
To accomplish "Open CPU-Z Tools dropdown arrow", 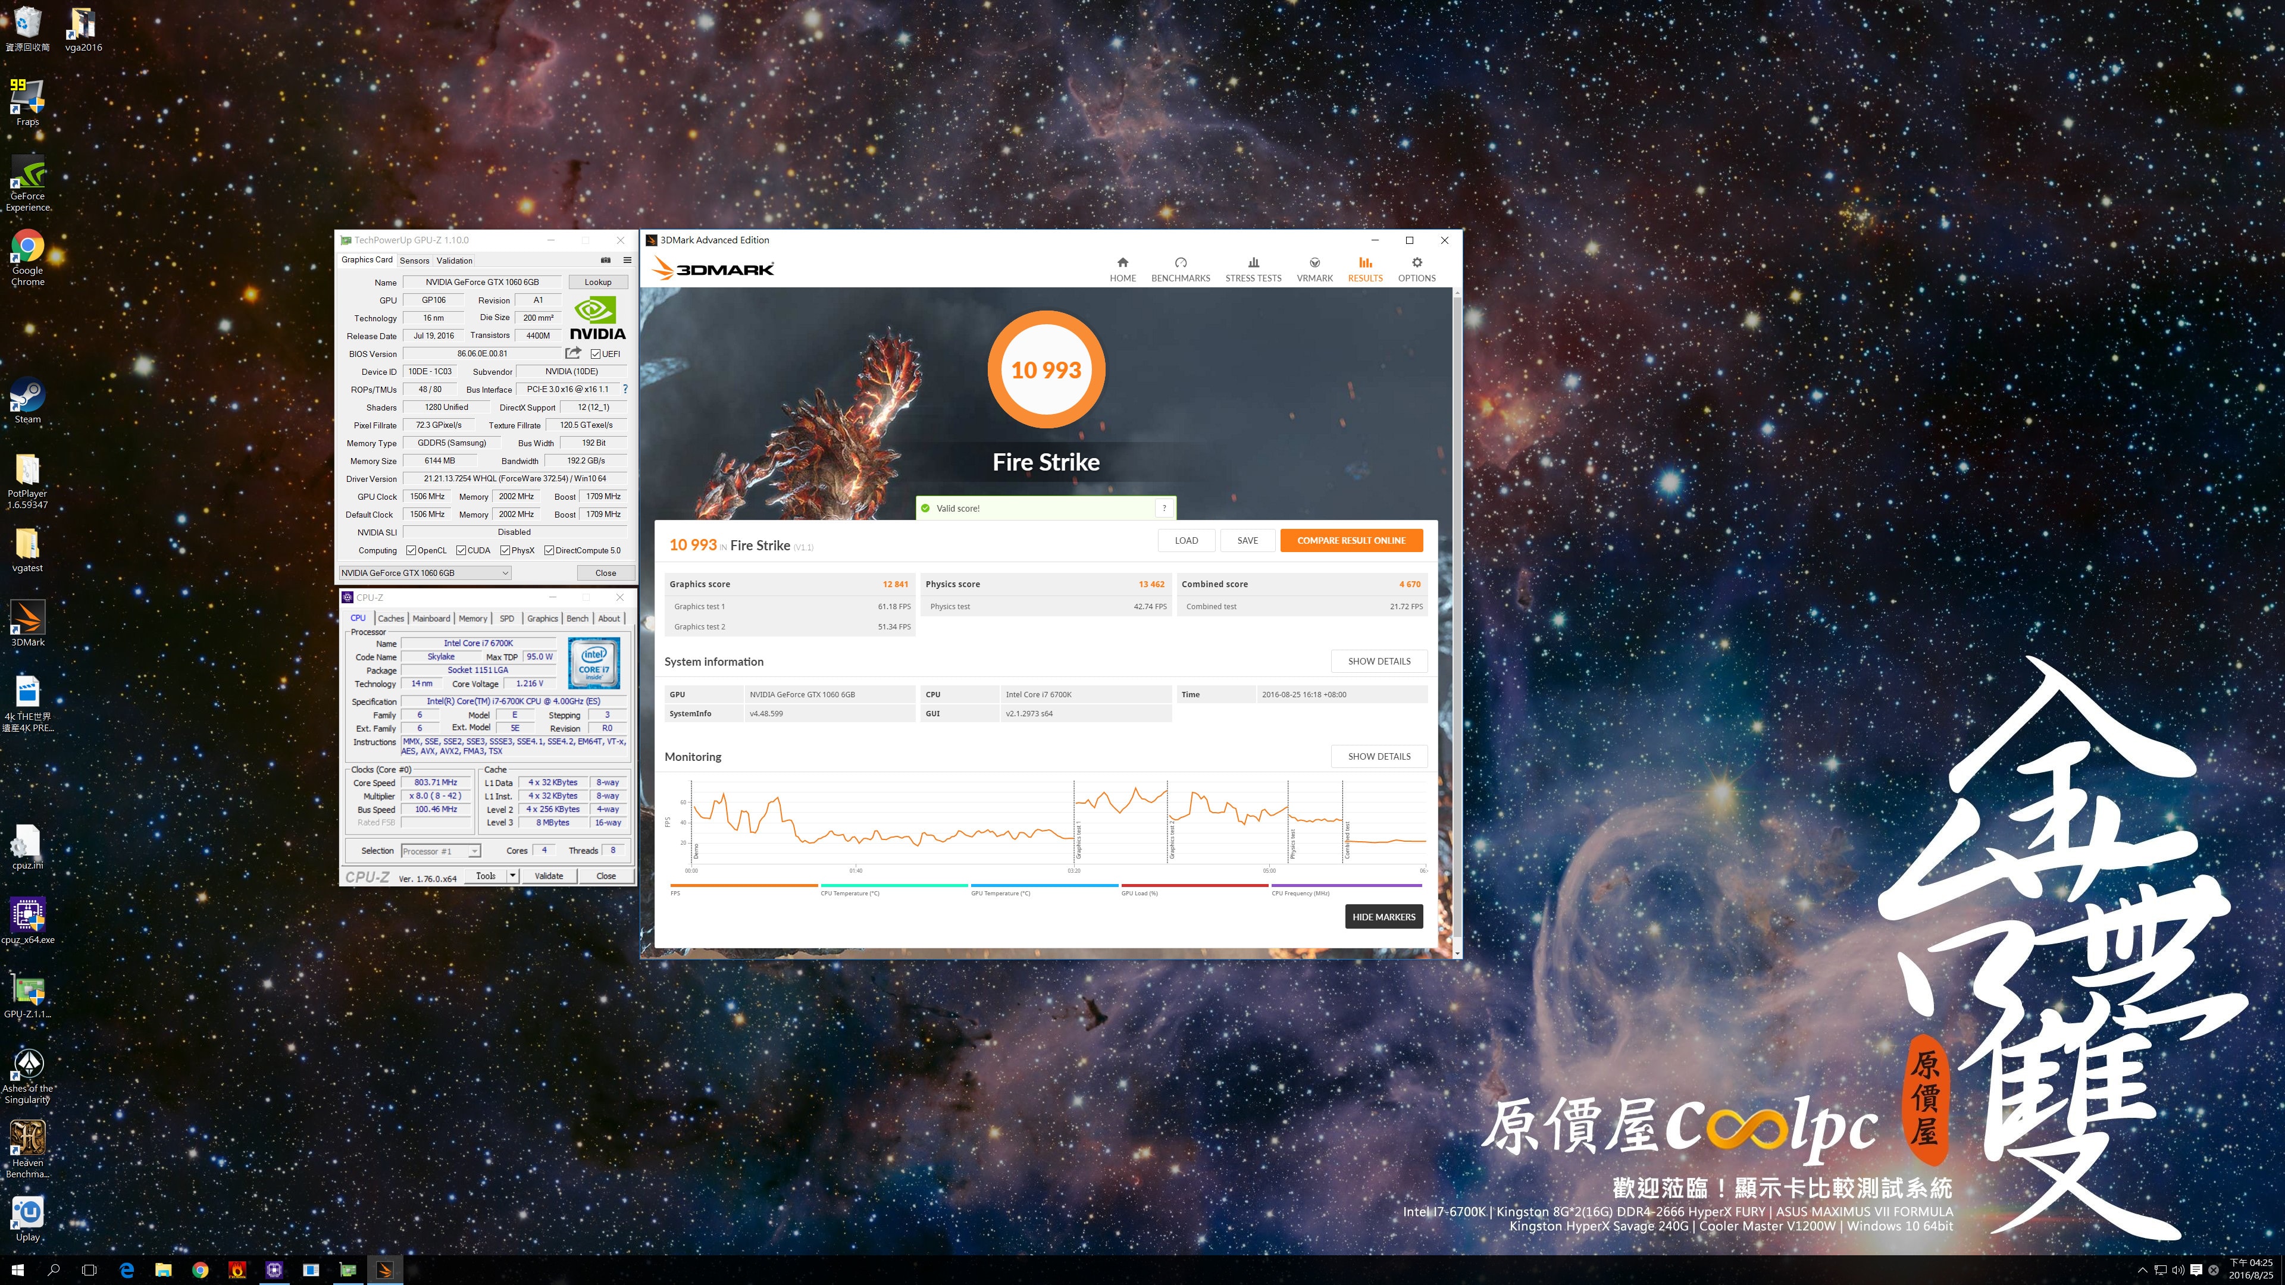I will (512, 875).
